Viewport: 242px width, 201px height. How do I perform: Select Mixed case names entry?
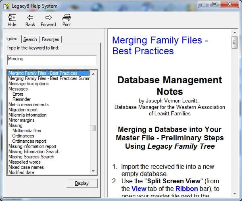tap(26, 167)
